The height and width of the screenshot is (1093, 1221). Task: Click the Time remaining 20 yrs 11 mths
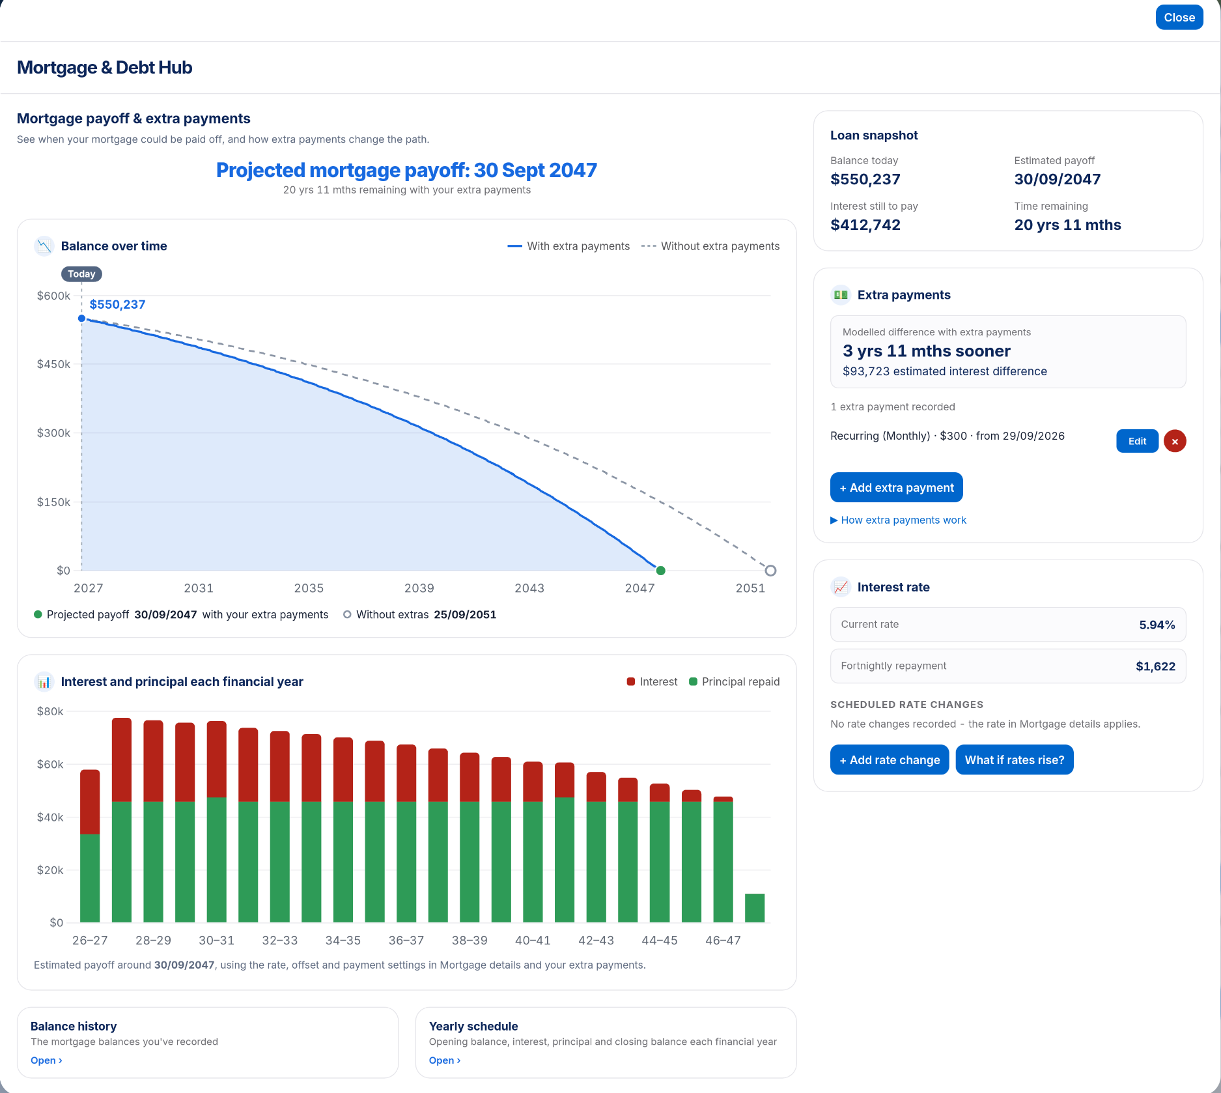[1067, 225]
